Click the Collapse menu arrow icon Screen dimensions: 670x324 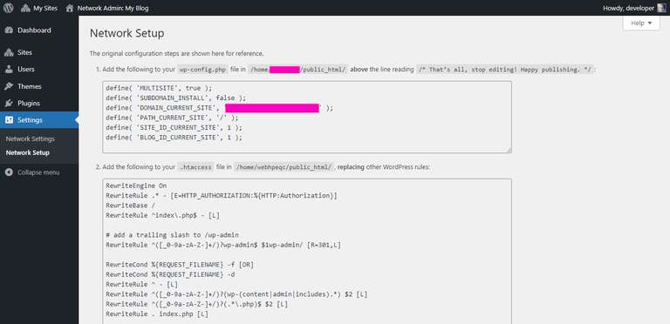click(x=9, y=172)
